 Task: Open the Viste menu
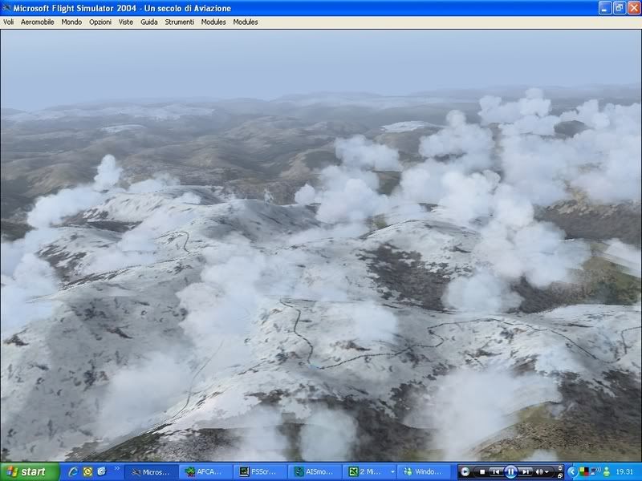[x=126, y=22]
